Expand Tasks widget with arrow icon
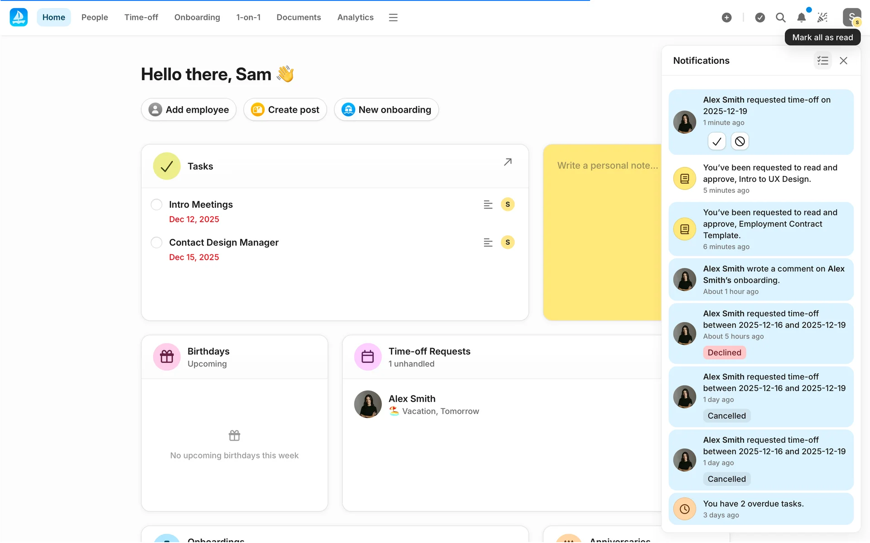Screen dimensions: 870x543 [507, 162]
